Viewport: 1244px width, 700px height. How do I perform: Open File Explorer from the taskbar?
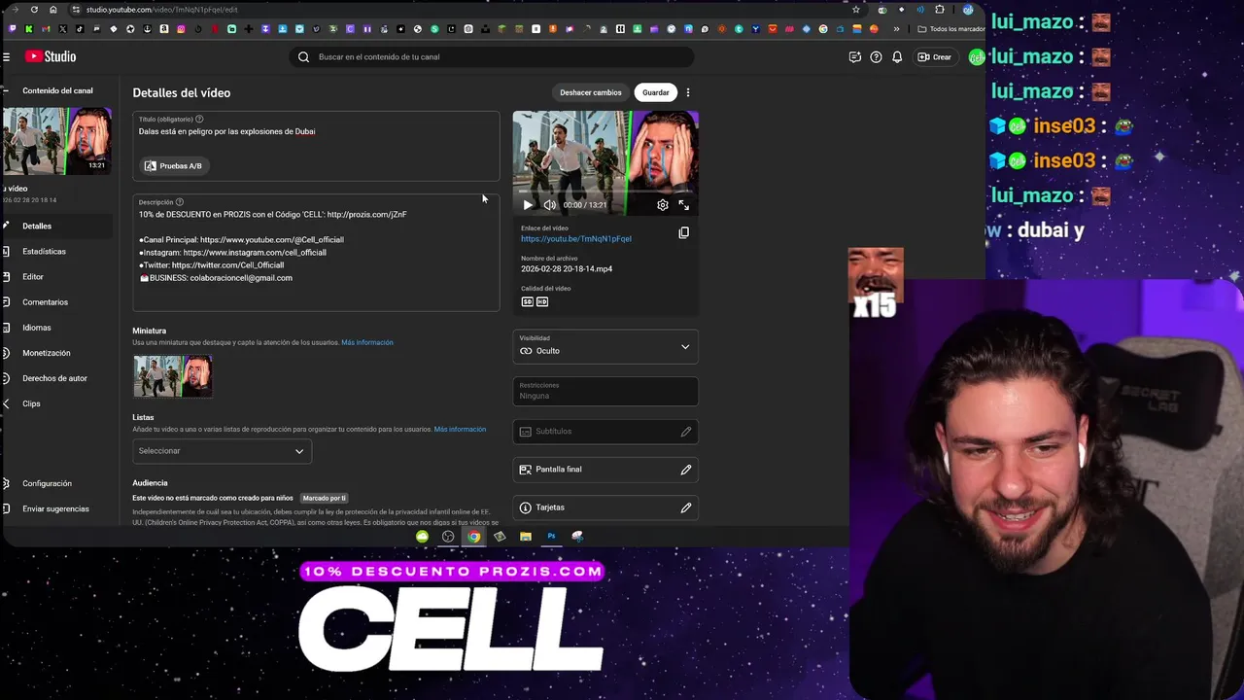[x=526, y=537]
